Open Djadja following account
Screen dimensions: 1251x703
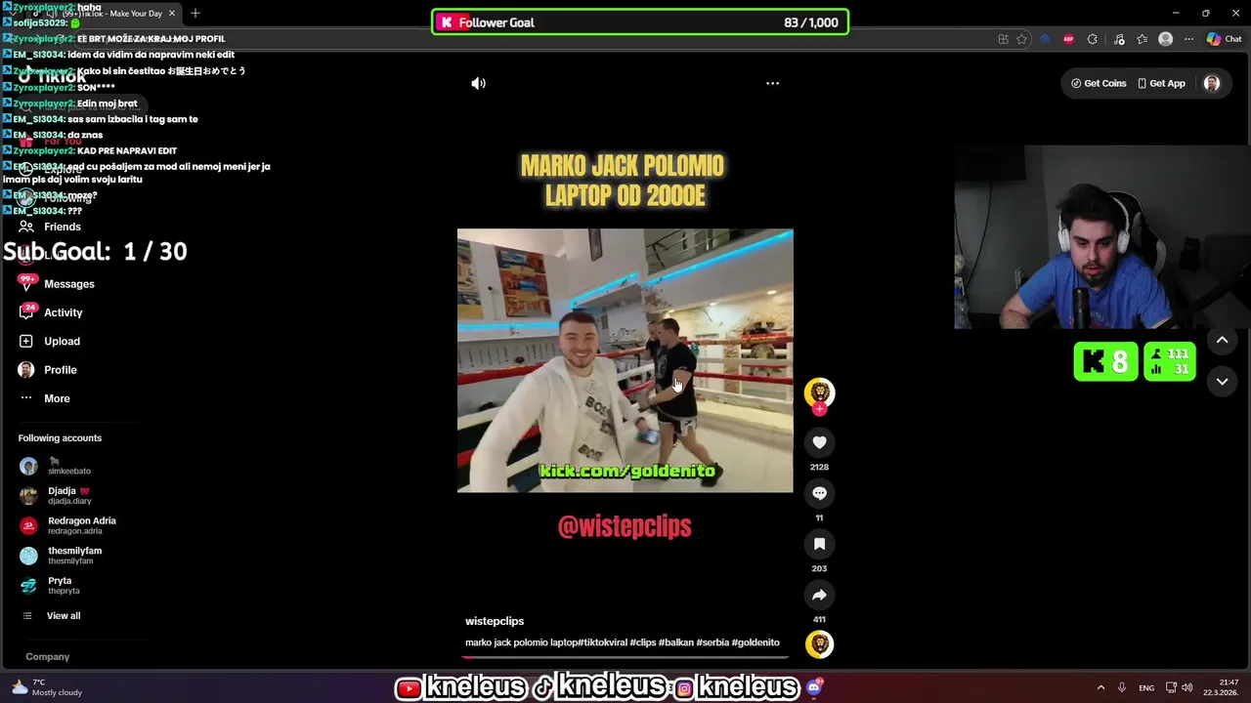point(56,495)
